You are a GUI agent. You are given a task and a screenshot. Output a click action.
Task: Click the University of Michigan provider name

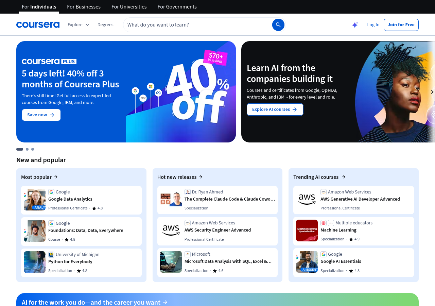77,255
